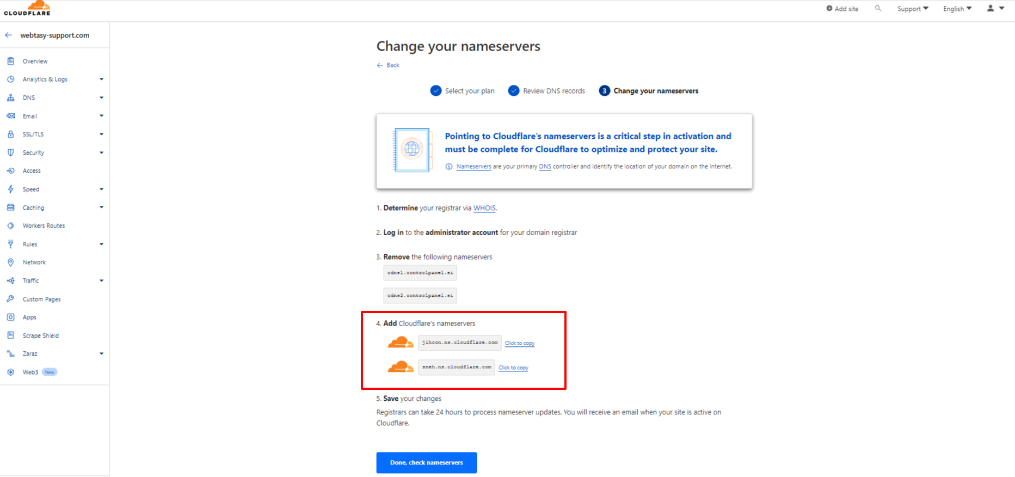This screenshot has height=477, width=1015.
Task: Copy sneh.ns.cloudflare.com with Click to copy
Action: tap(513, 368)
